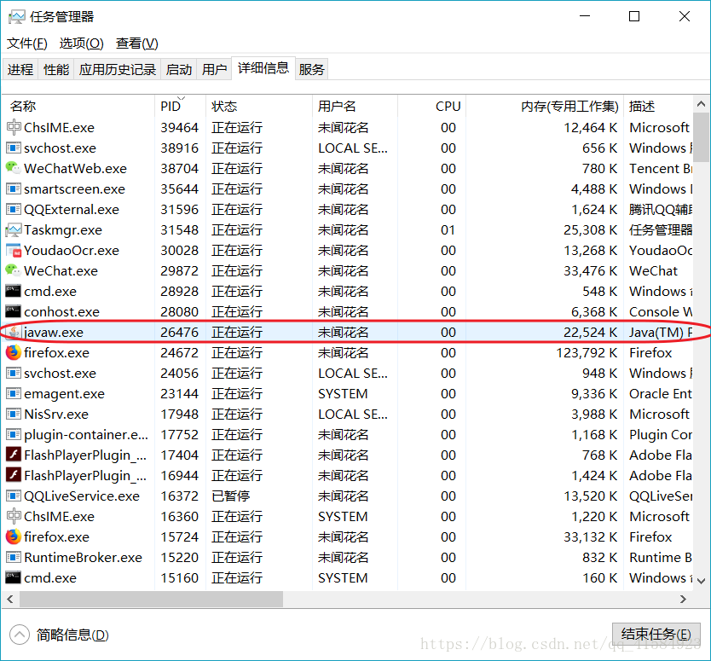Click the Oracle Ent description cell

[660, 393]
